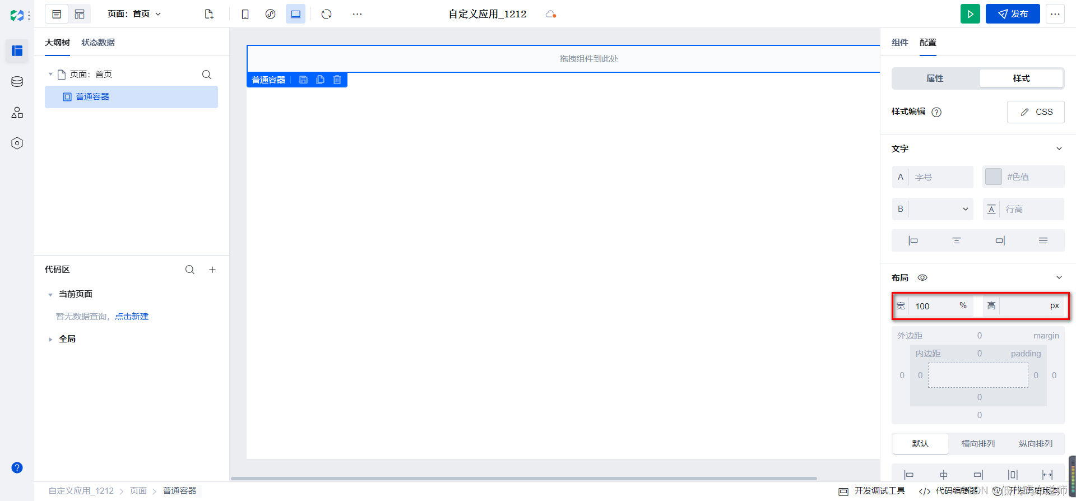Collapse the 页面: 首页 tree node

(50, 74)
